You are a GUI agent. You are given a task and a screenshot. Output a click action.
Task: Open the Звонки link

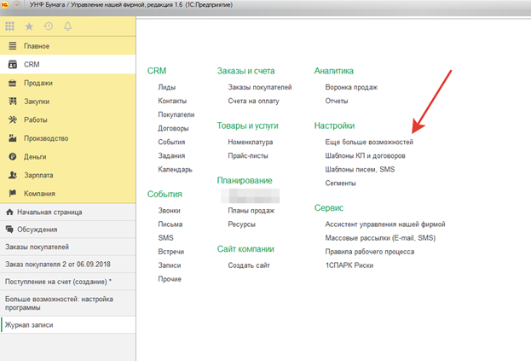pyautogui.click(x=169, y=211)
